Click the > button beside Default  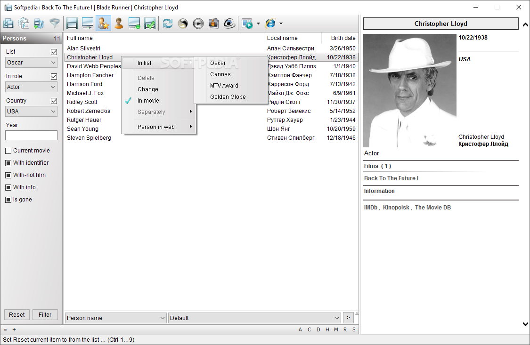pyautogui.click(x=348, y=318)
